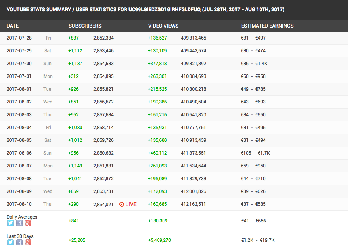Click 30-day subscribers +25,205
The image size is (348, 250).
pos(77,240)
